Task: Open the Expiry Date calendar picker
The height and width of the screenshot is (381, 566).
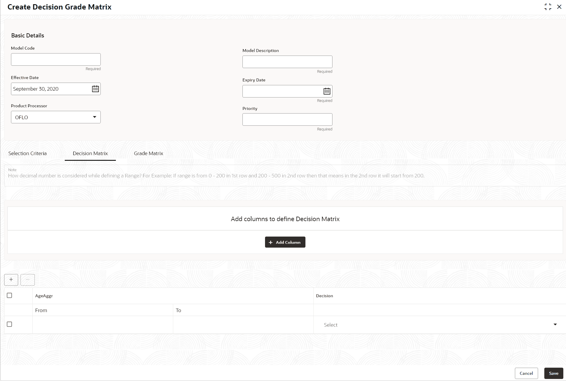Action: [327, 91]
